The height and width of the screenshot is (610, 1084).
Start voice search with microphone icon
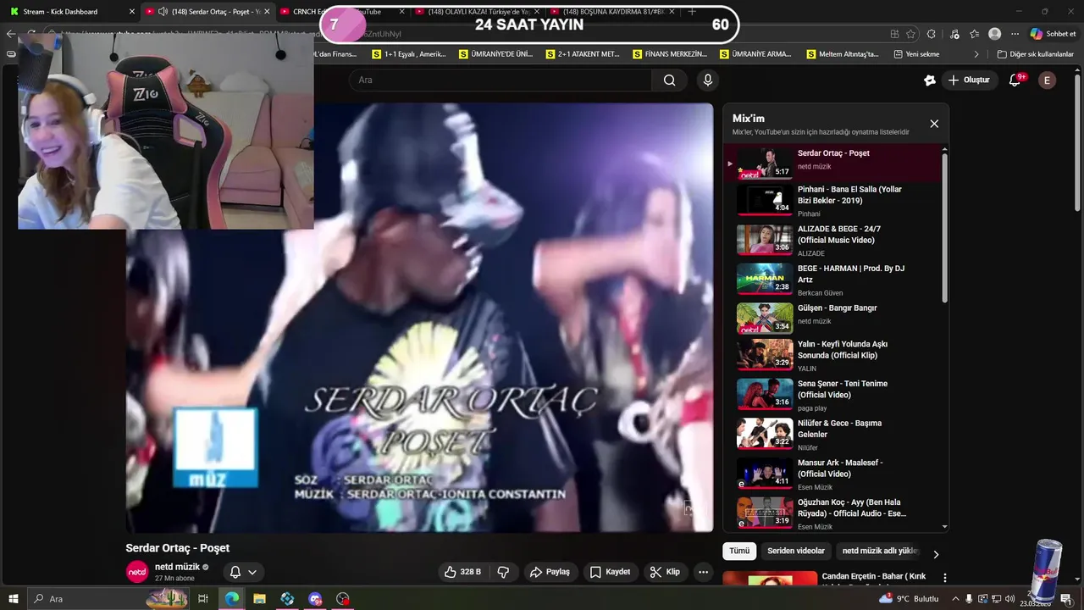coord(708,80)
